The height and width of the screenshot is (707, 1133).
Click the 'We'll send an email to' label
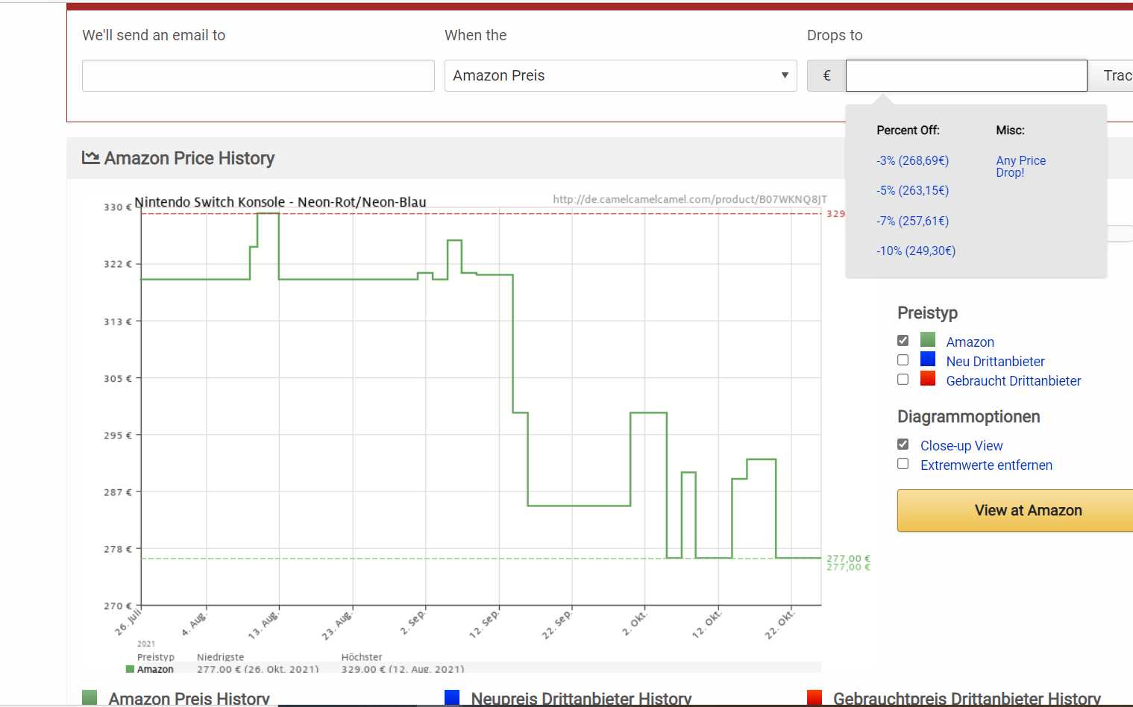pos(154,35)
